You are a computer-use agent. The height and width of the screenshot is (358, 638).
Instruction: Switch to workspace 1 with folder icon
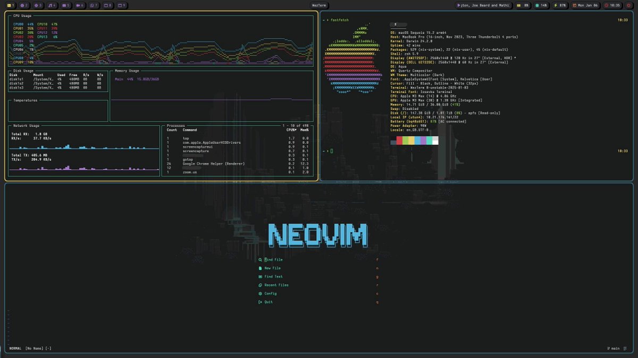tap(11, 5)
